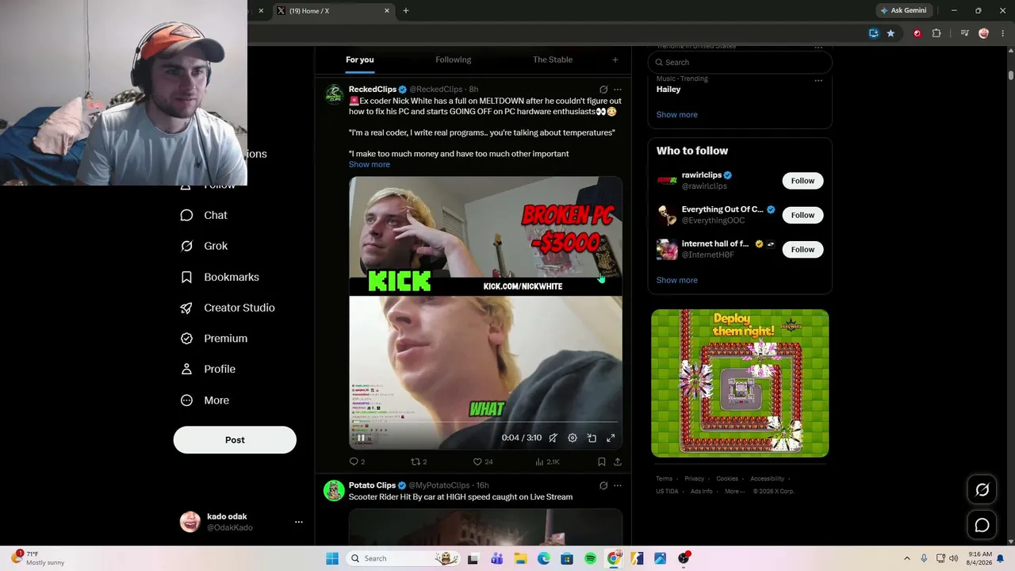
Task: Share the ReckedClips post
Action: (x=618, y=462)
